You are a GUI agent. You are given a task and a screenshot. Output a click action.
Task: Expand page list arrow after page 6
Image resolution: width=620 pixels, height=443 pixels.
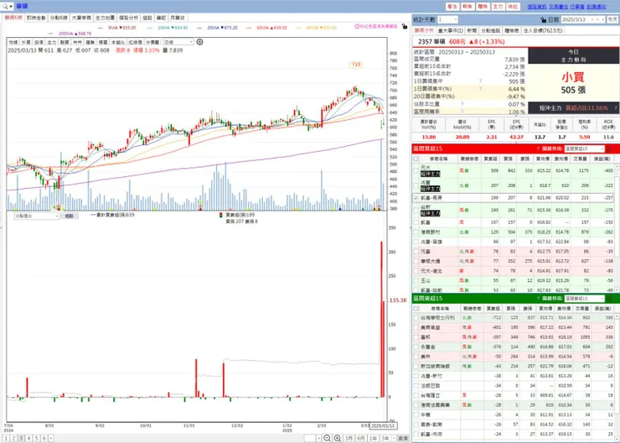[51, 438]
